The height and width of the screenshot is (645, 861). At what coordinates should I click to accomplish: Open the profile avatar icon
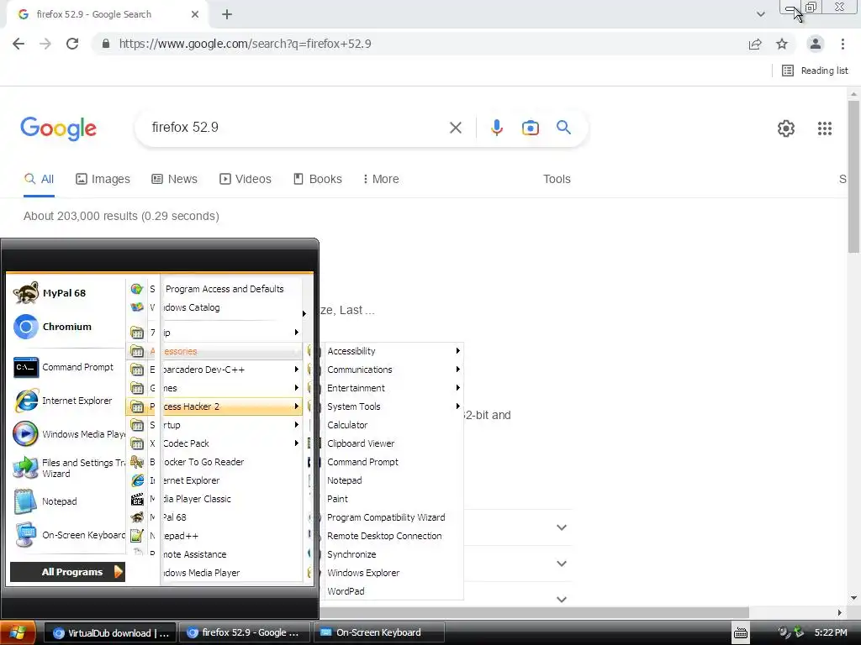(x=816, y=44)
